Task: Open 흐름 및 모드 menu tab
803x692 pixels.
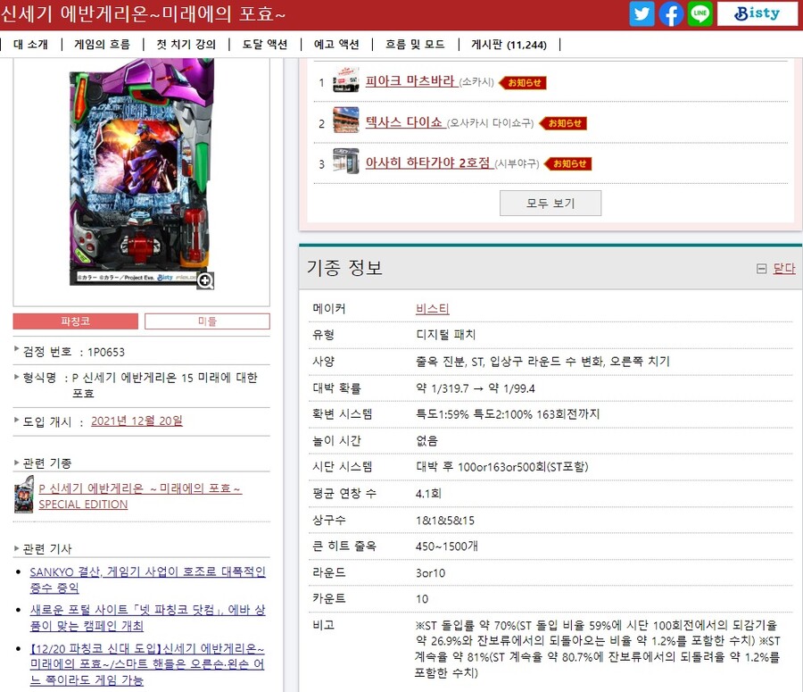Action: click(x=415, y=45)
